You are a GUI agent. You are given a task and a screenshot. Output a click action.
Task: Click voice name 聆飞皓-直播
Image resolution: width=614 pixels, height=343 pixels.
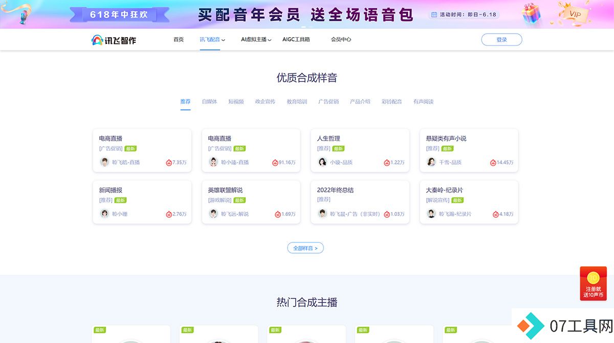(126, 162)
